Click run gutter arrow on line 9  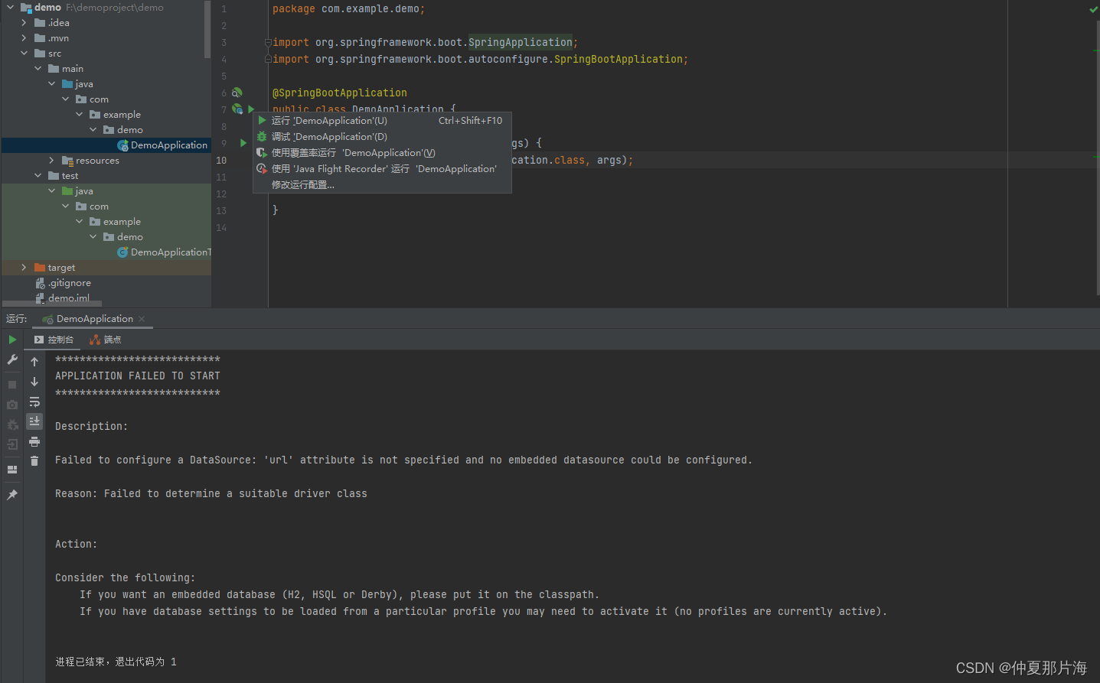coord(243,143)
